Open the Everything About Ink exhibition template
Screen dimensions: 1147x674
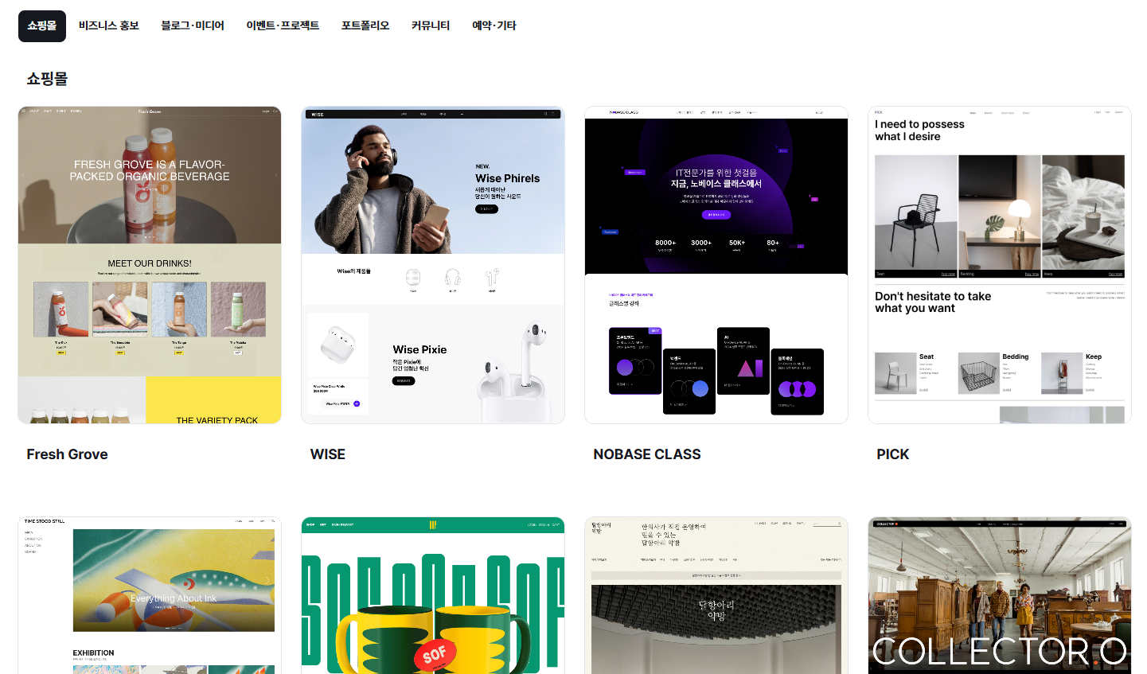(150, 595)
